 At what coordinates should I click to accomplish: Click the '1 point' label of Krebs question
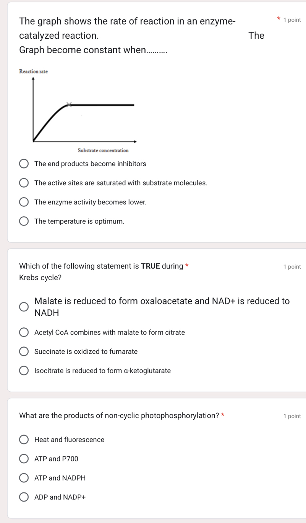click(x=292, y=267)
